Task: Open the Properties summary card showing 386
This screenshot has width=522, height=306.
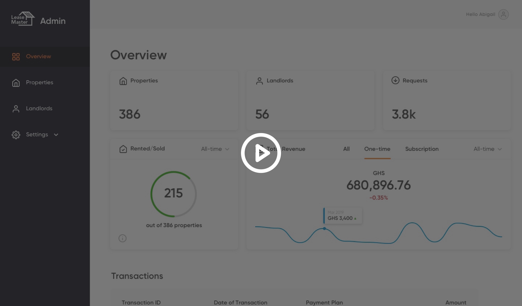Action: (174, 100)
